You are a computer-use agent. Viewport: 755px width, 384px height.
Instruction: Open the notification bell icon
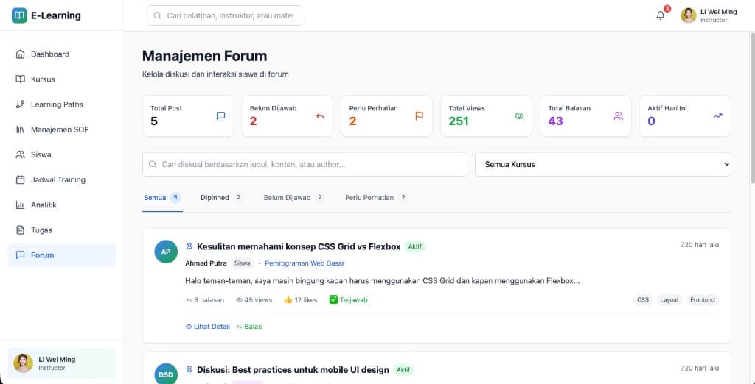(661, 15)
